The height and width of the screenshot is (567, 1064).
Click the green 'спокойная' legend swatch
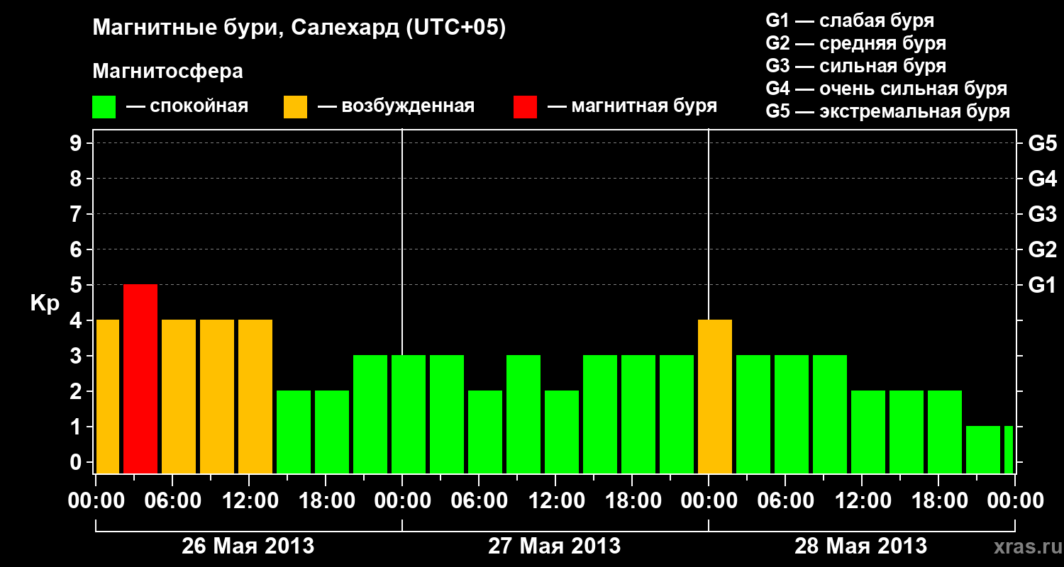(x=104, y=107)
